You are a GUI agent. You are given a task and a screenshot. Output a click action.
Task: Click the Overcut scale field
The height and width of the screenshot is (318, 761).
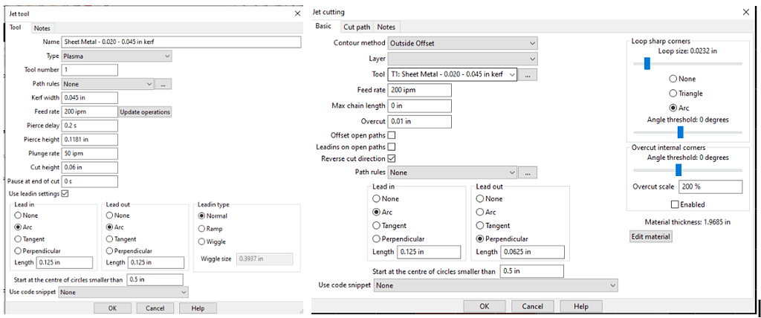click(x=708, y=186)
